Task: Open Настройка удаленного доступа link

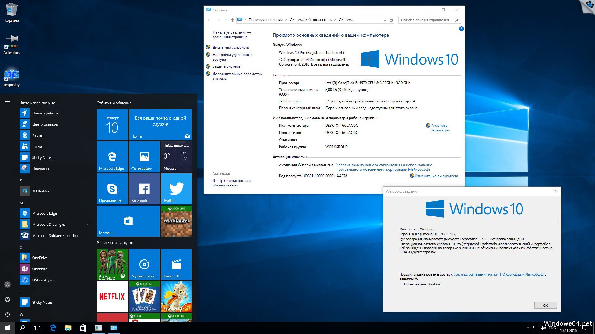Action: [232, 57]
